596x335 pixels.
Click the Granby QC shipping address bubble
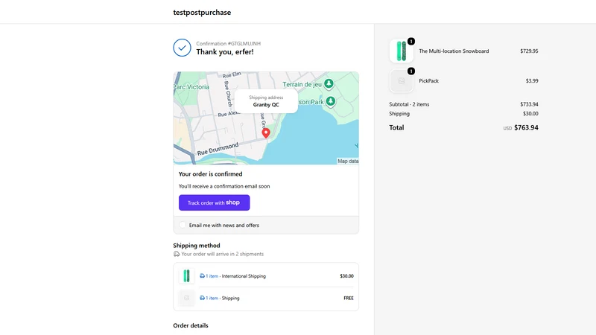[266, 101]
